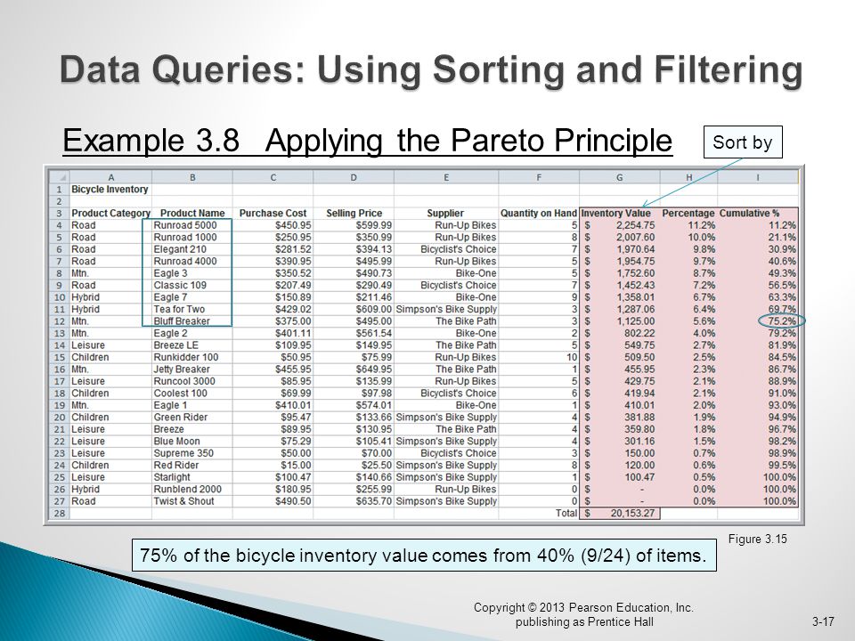Click the Percentage header cell
This screenshot has width=855, height=641.
(688, 213)
